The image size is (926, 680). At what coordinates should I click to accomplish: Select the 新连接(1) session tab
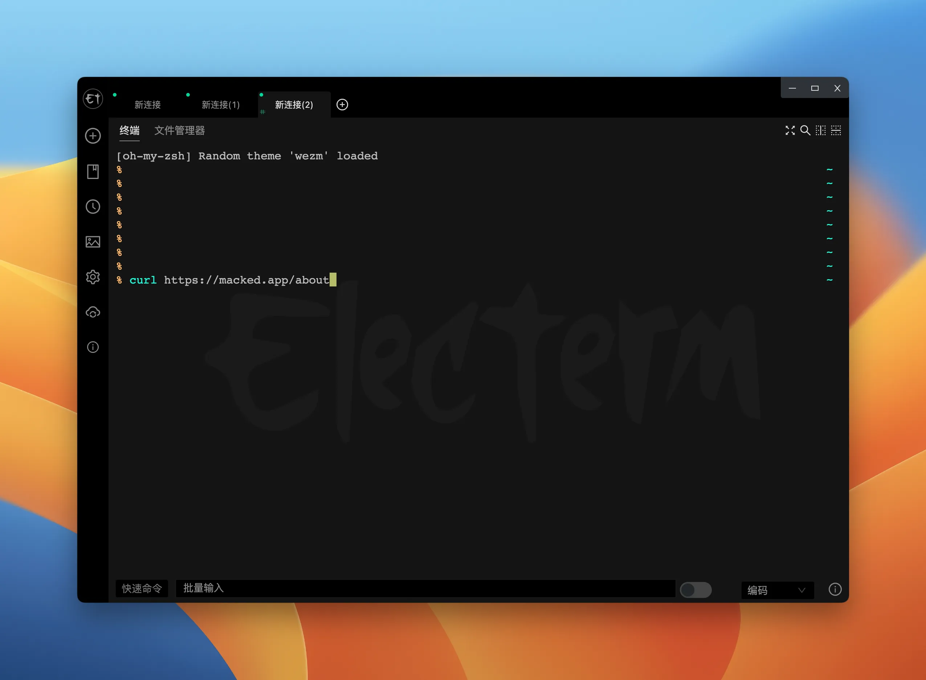click(221, 105)
